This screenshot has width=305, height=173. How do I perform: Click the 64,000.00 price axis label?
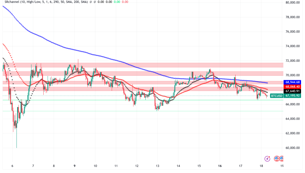coord(294,119)
